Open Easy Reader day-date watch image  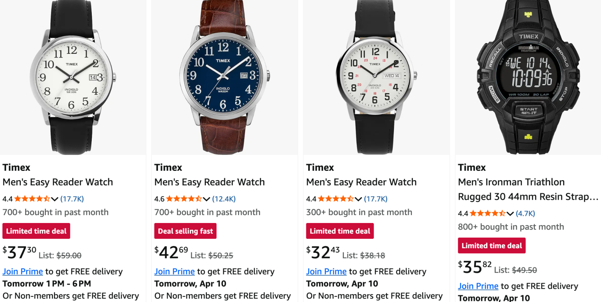point(376,77)
